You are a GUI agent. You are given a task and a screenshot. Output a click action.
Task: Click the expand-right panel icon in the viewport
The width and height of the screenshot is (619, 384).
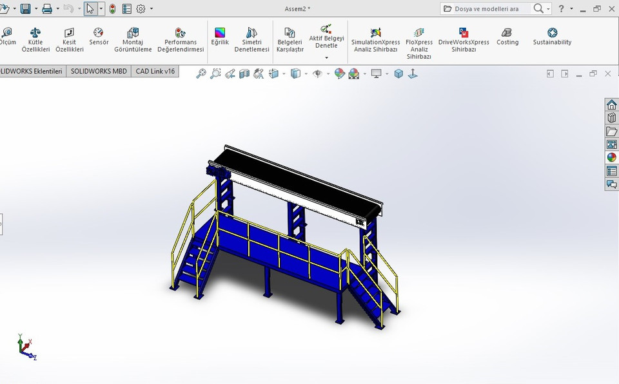click(x=565, y=74)
